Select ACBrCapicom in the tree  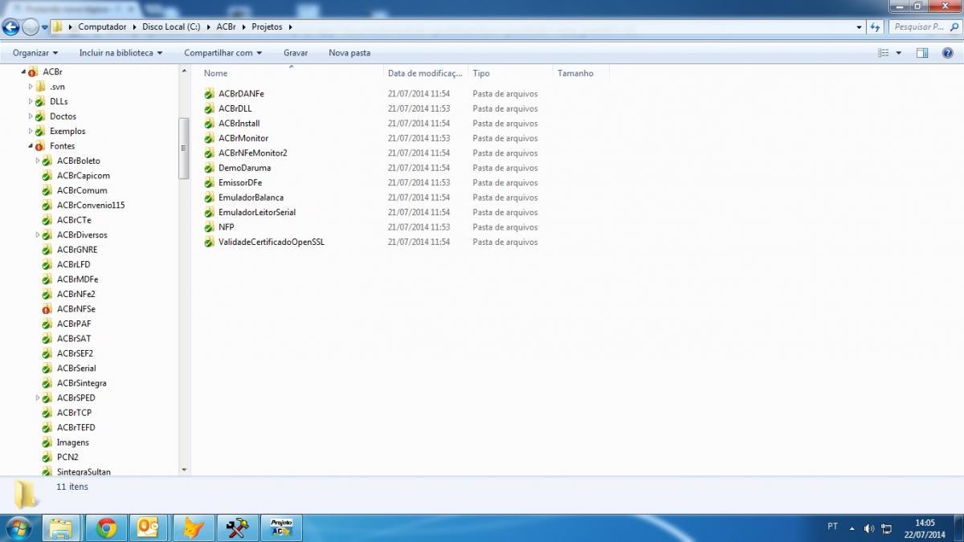[84, 176]
